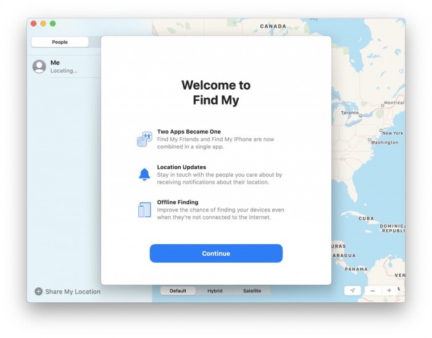Click the plus icon beside Share My Location
The width and height of the screenshot is (432, 338).
pyautogui.click(x=38, y=292)
